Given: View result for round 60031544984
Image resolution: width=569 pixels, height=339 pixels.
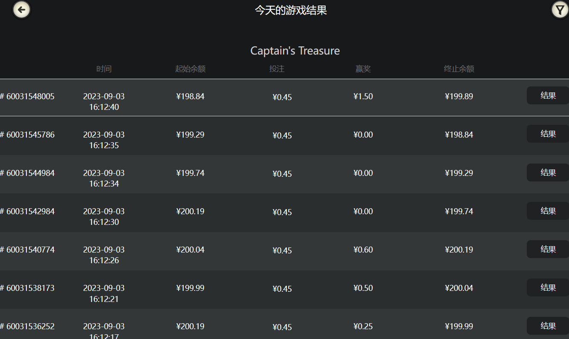Looking at the screenshot, I should click(548, 172).
